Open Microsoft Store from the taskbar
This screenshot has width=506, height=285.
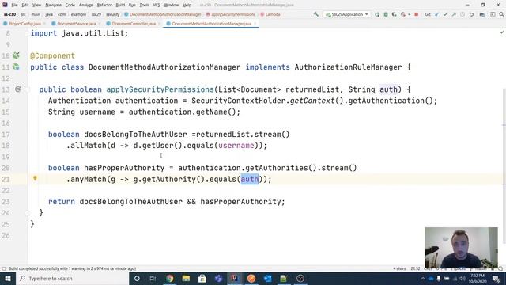pyautogui.click(x=202, y=278)
